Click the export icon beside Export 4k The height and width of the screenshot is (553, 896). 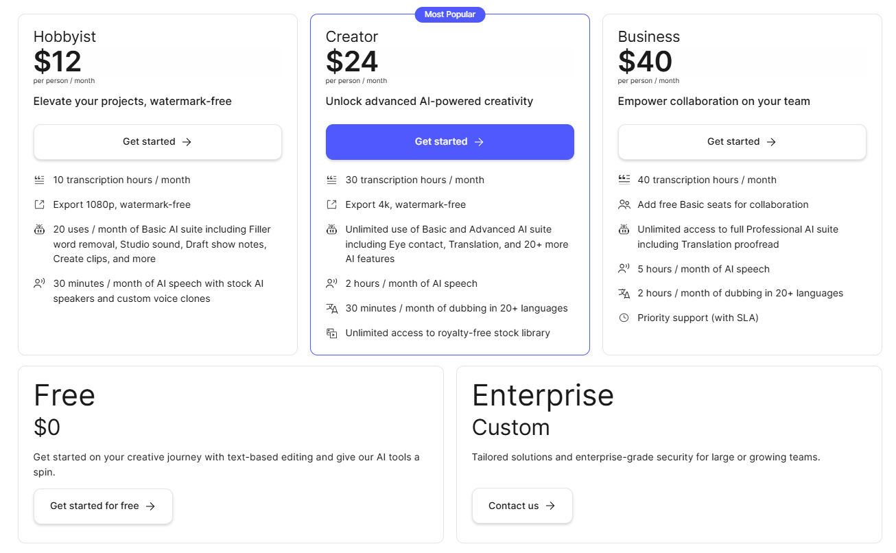331,204
